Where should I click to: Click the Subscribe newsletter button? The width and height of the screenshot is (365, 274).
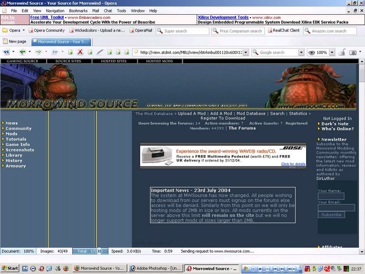click(x=331, y=215)
